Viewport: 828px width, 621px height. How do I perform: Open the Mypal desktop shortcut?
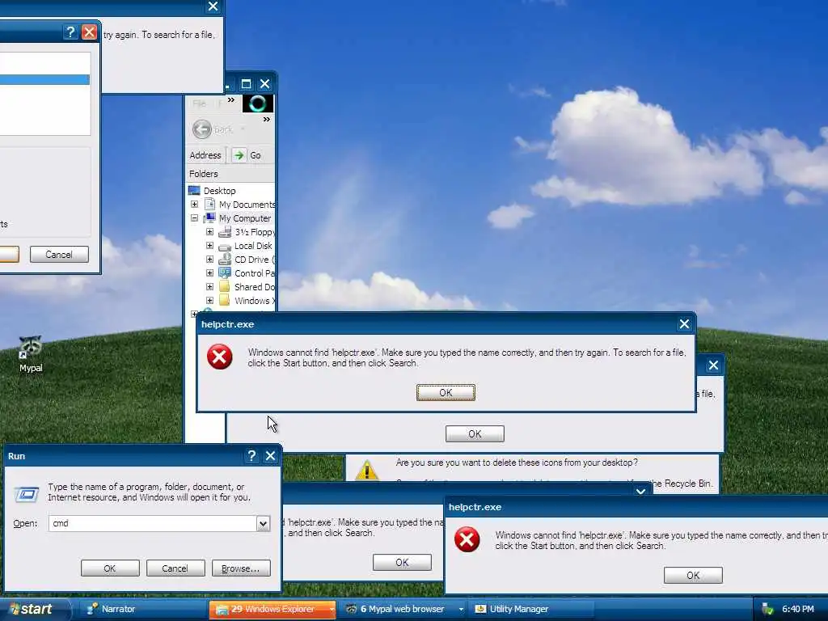(31, 354)
